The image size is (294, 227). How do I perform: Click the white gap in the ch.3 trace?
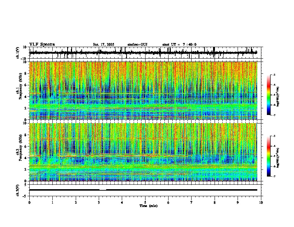(103, 190)
